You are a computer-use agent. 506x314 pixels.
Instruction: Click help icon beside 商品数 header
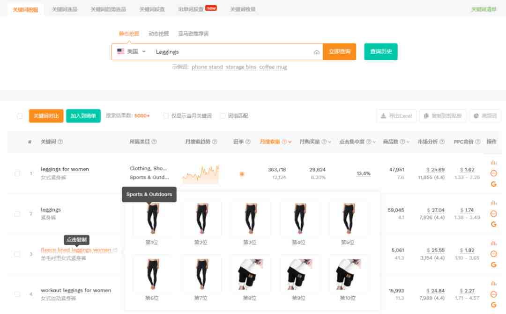(x=402, y=142)
